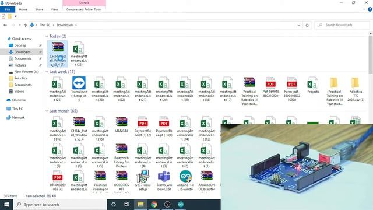
Task: Open Chrome from the taskbar
Action: (x=154, y=205)
